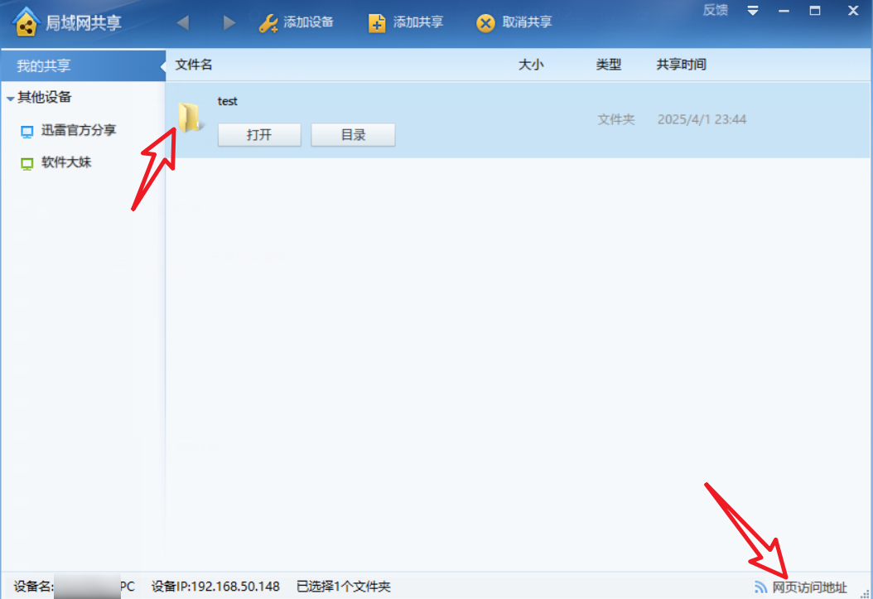The image size is (873, 599).
Task: Click the 添加共享 toolbar label
Action: coord(418,22)
